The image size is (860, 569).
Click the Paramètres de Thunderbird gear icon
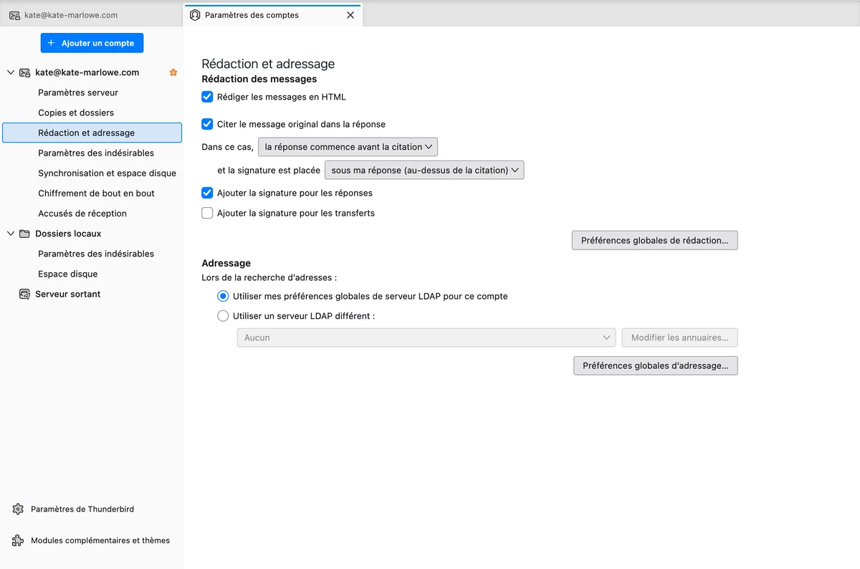[18, 509]
